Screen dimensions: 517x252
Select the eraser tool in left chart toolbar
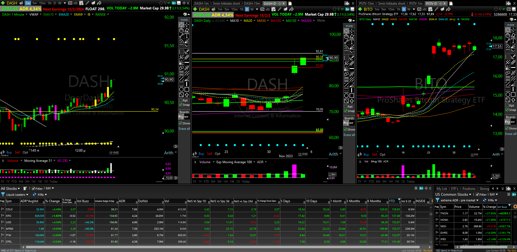point(187,30)
